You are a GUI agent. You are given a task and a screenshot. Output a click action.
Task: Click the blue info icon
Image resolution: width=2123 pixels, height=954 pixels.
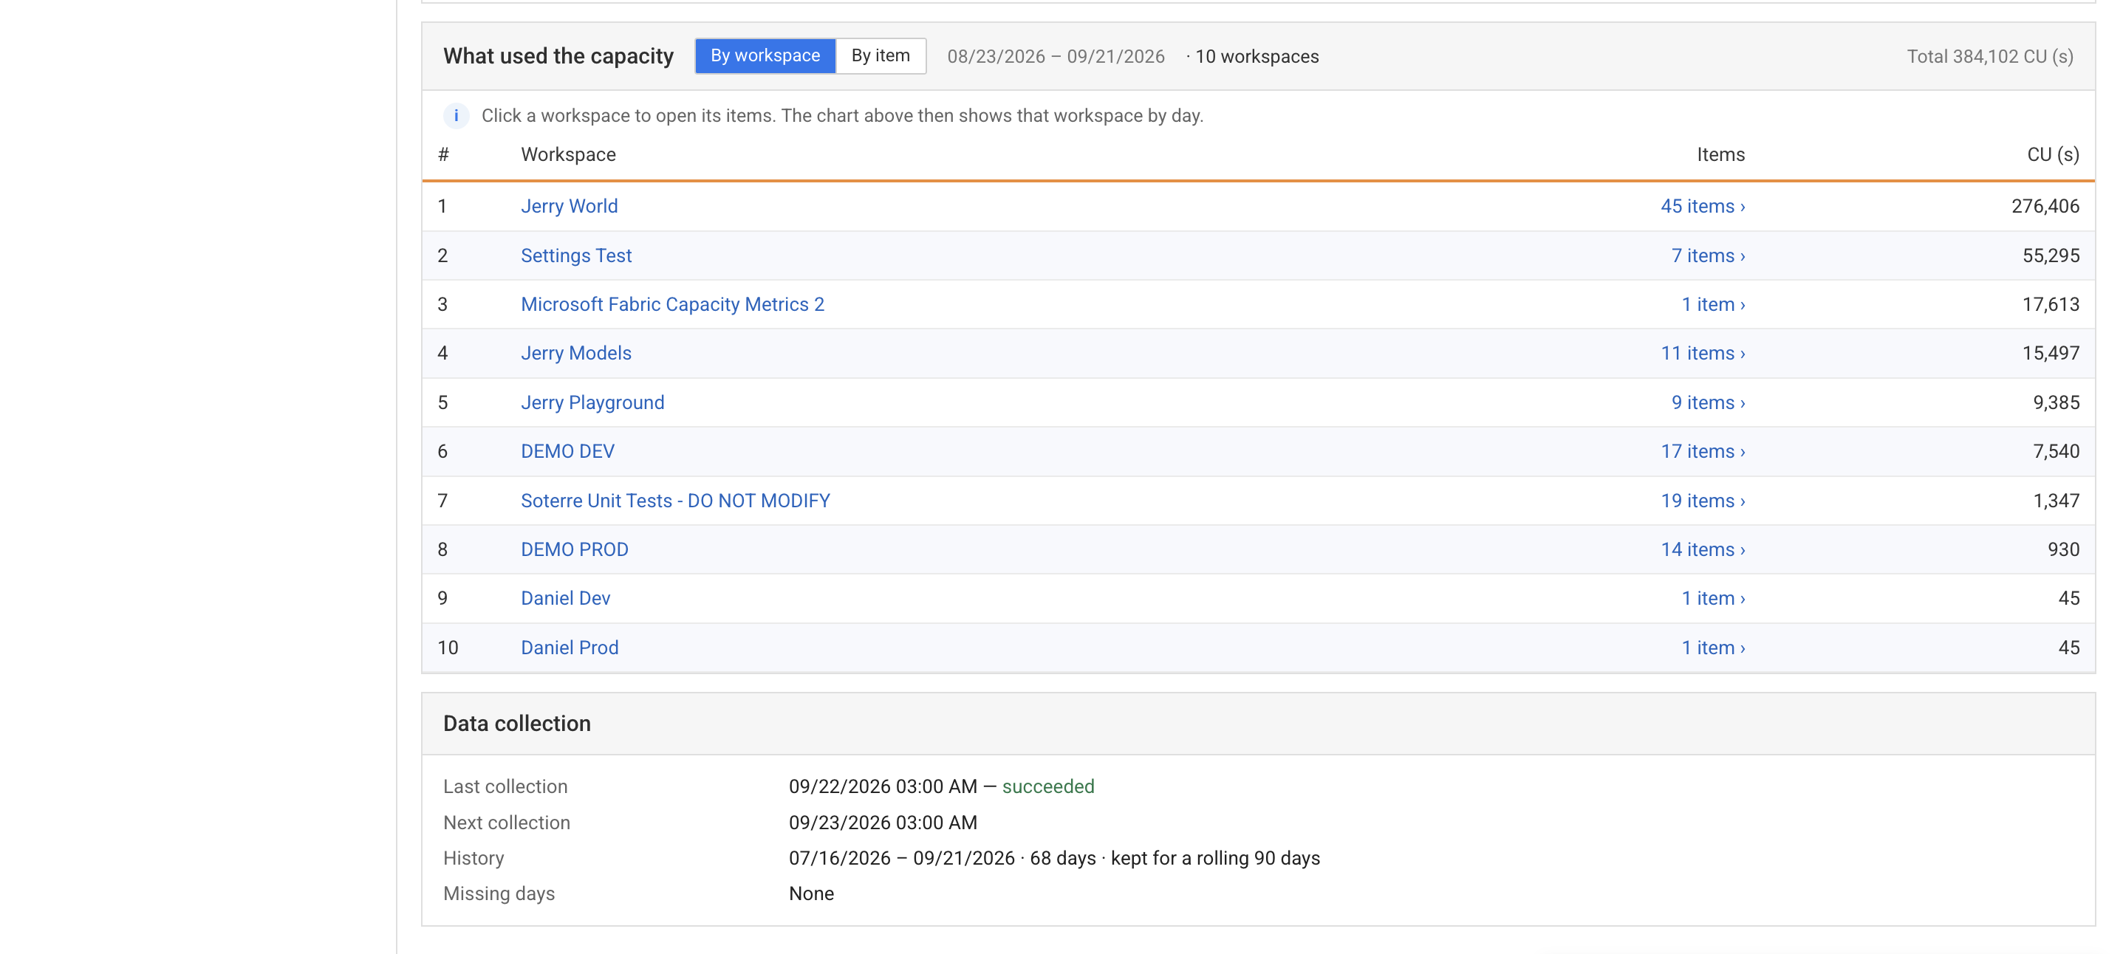tap(456, 115)
